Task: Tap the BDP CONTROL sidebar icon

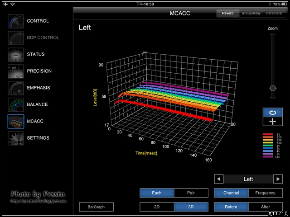Action: pyautogui.click(x=16, y=38)
